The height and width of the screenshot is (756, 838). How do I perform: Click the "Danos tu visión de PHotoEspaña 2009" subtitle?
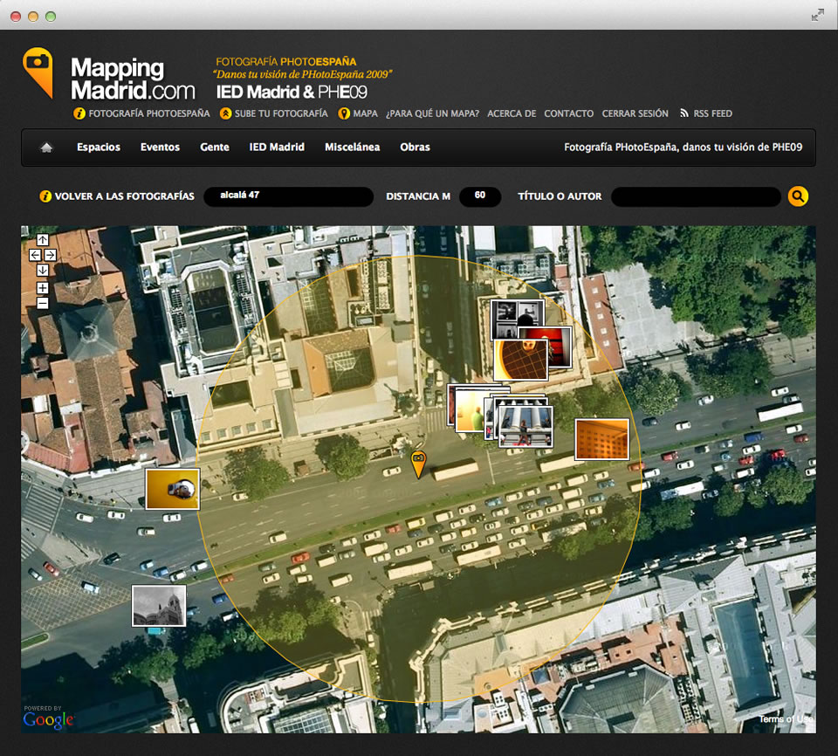point(303,74)
